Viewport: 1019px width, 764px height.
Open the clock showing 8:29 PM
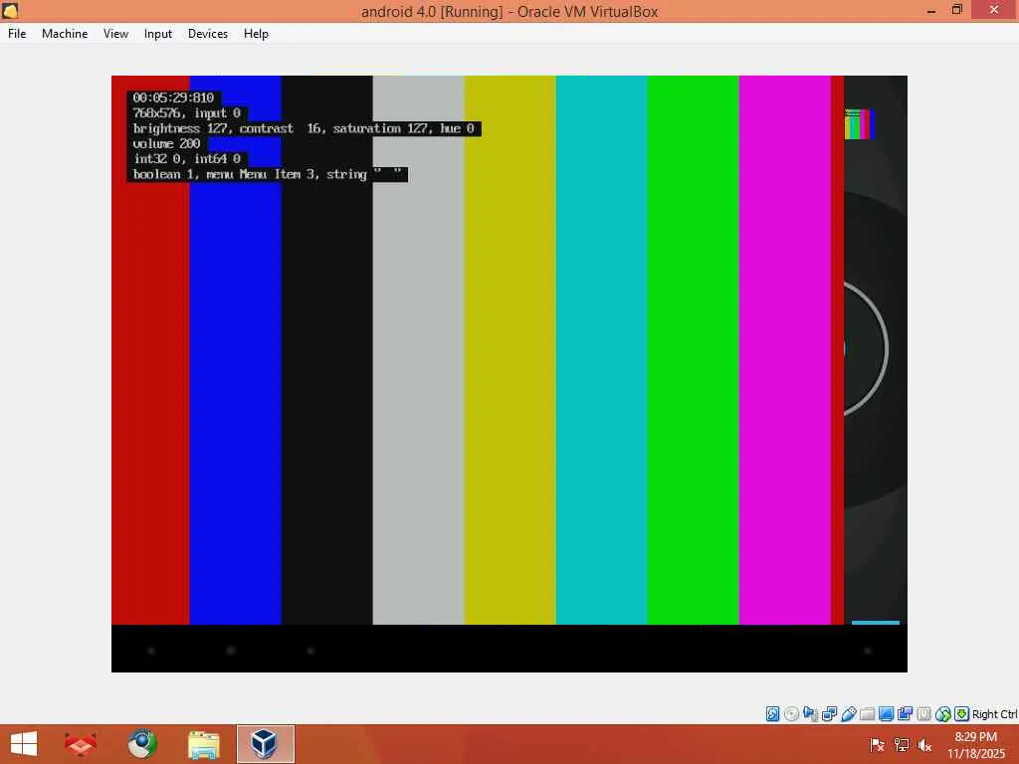click(975, 744)
